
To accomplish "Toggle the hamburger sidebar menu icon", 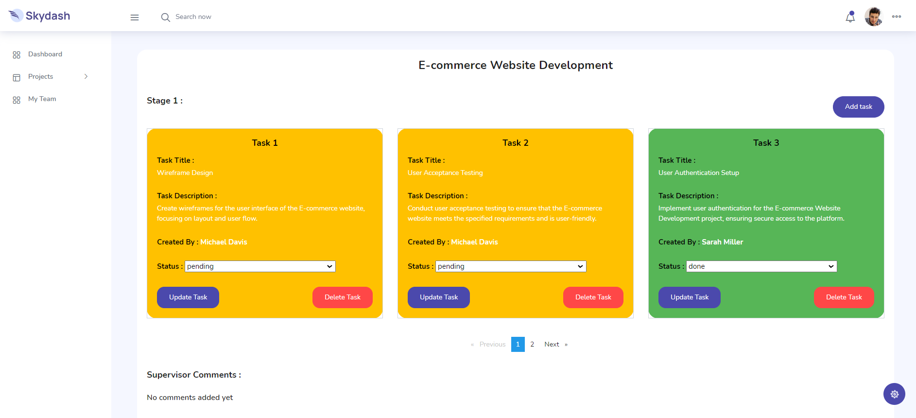I will (135, 17).
